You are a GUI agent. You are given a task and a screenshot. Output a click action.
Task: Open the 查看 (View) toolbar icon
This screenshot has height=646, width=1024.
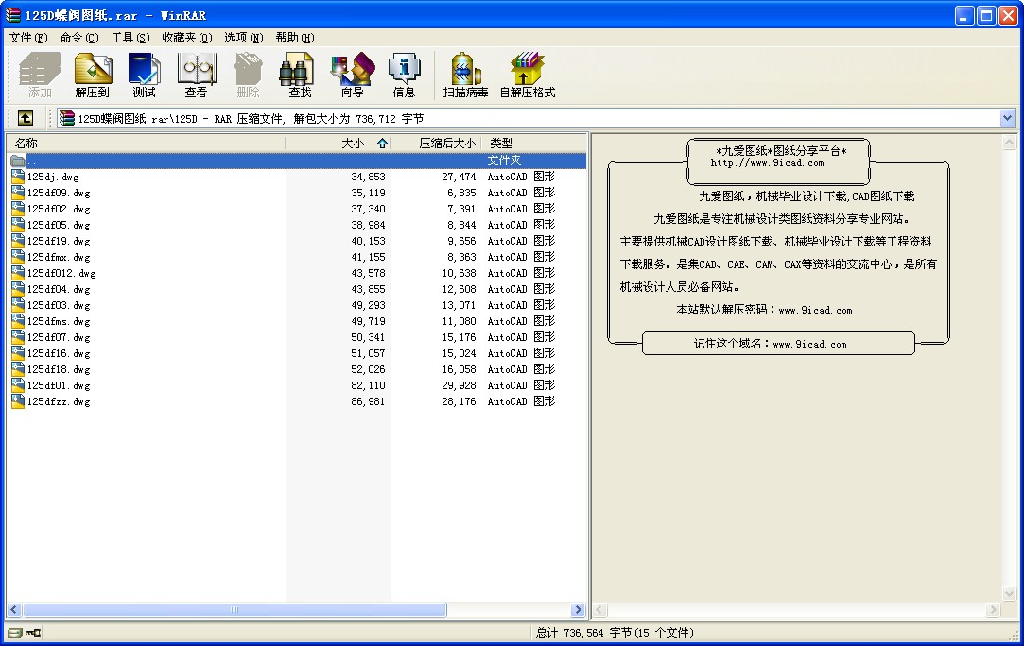(196, 76)
